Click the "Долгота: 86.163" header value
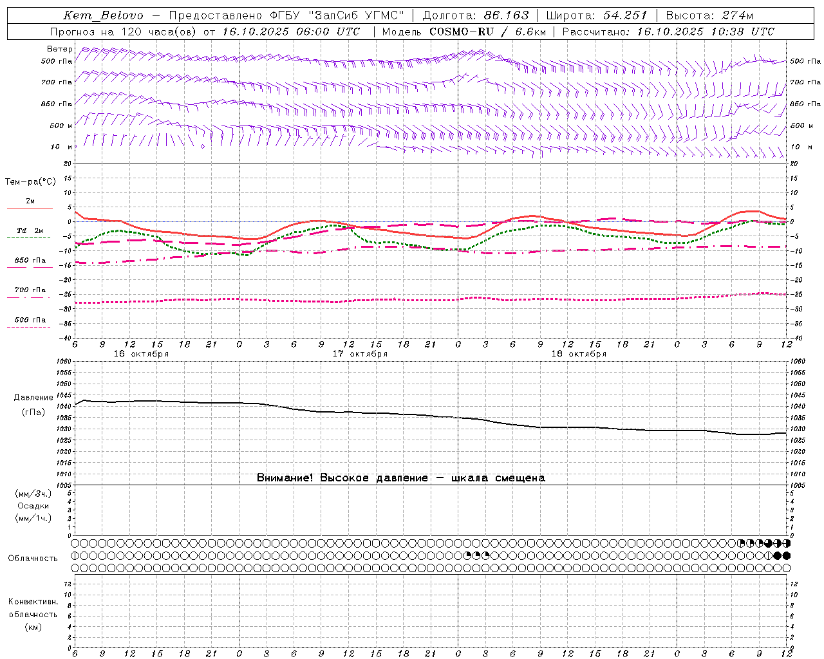This screenshot has height=659, width=824. coord(474,15)
